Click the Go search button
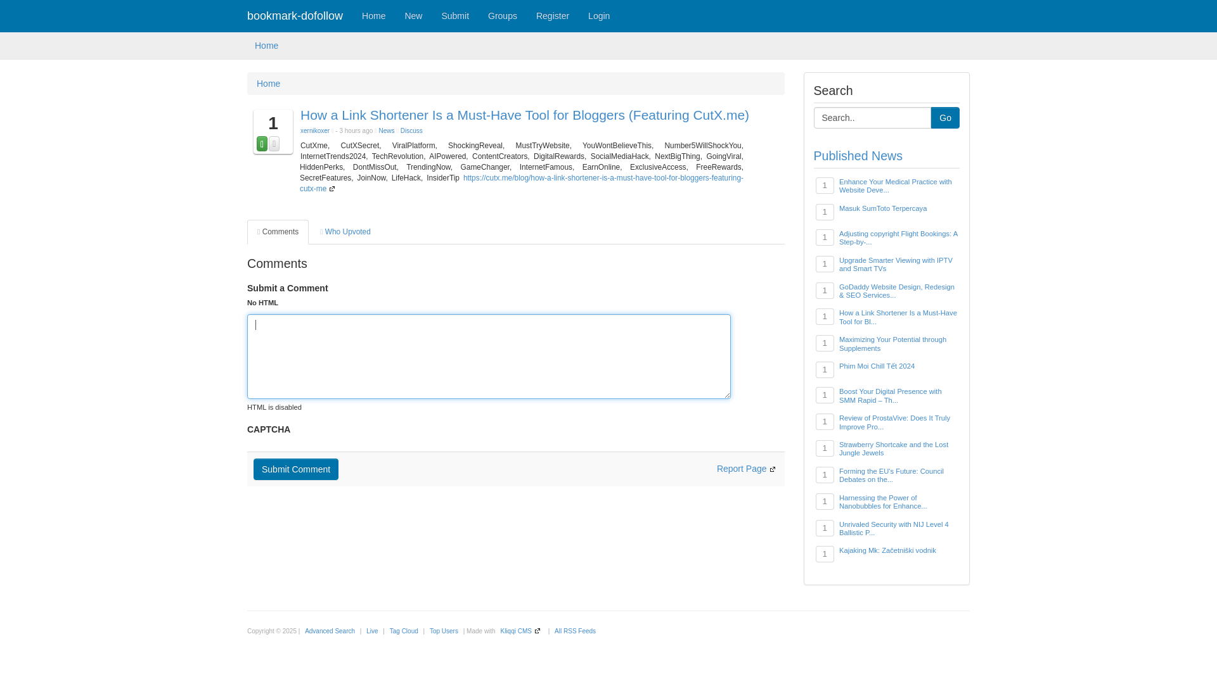Image resolution: width=1217 pixels, height=684 pixels. tap(945, 118)
